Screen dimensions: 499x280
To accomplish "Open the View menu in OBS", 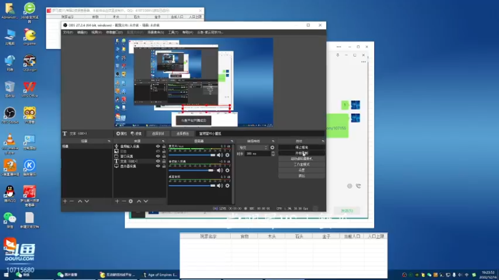I will (x=97, y=32).
